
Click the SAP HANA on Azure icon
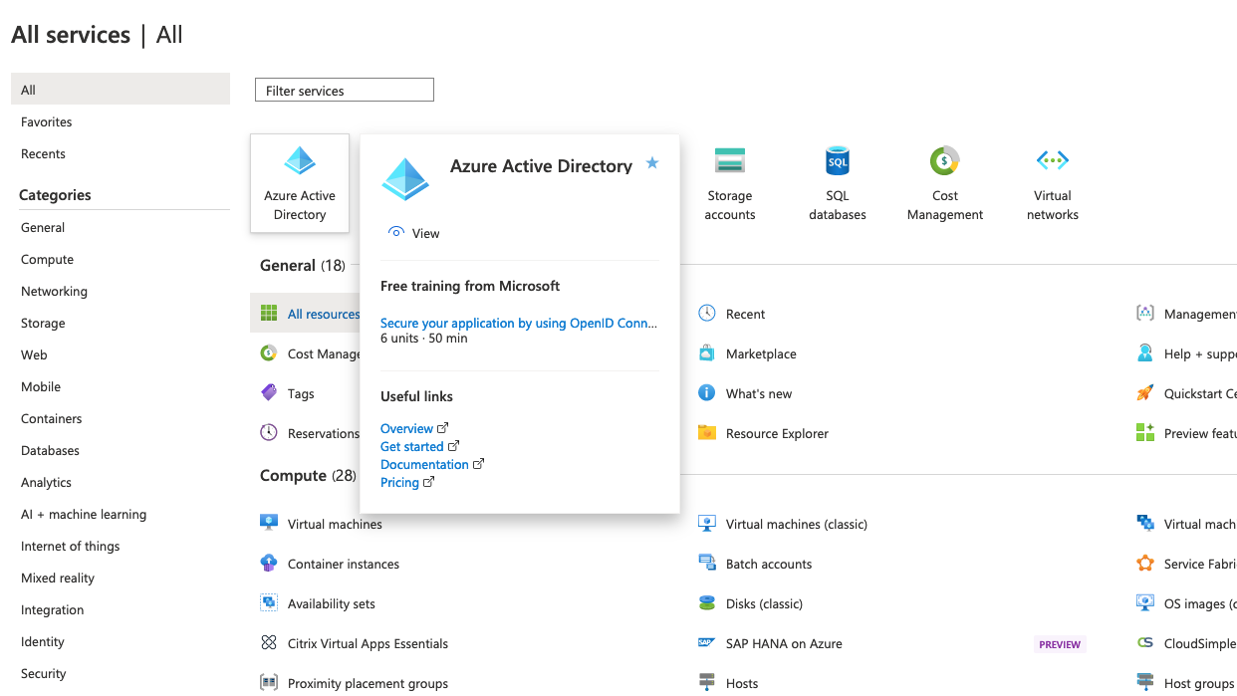tap(707, 642)
